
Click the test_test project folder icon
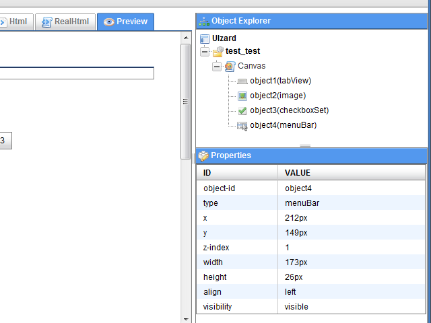tap(218, 51)
